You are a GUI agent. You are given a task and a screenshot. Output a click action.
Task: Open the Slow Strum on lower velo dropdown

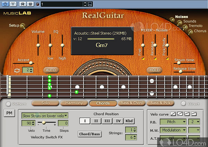point(45,116)
